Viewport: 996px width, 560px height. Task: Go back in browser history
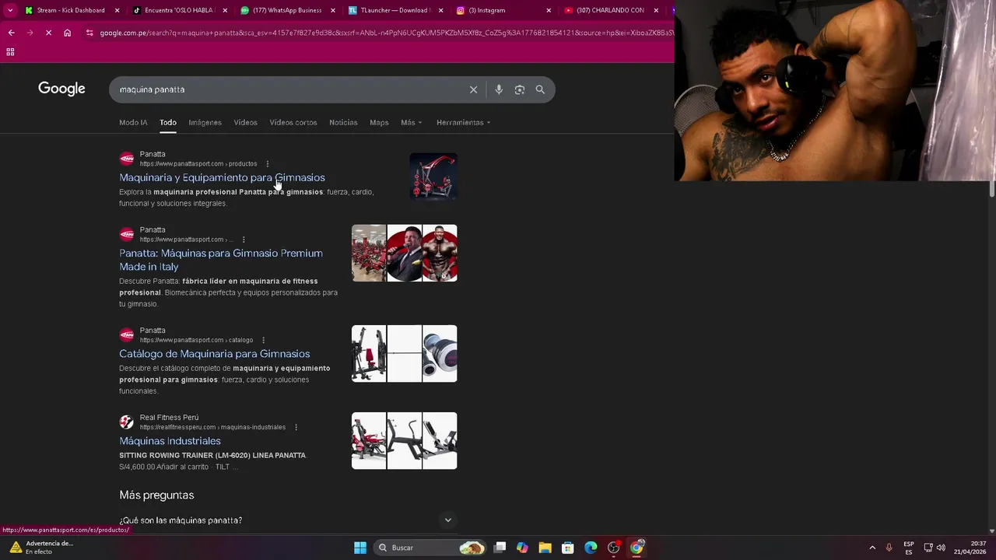pos(11,33)
